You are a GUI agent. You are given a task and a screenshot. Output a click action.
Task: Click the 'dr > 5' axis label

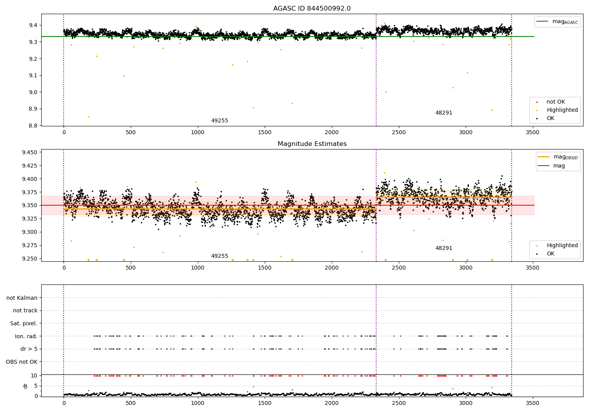tap(29, 349)
